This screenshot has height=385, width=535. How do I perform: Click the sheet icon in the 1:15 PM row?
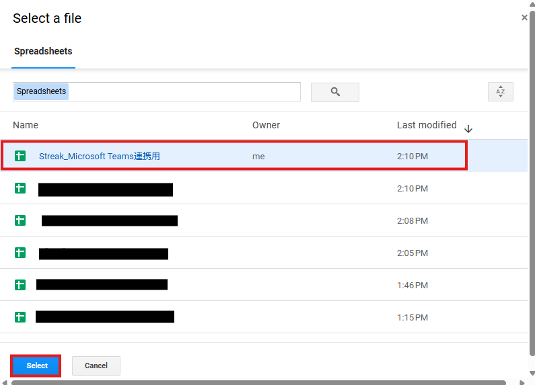click(x=20, y=317)
